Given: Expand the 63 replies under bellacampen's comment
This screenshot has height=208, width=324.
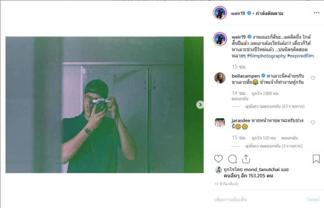Looking at the screenshot, I should click(269, 106).
